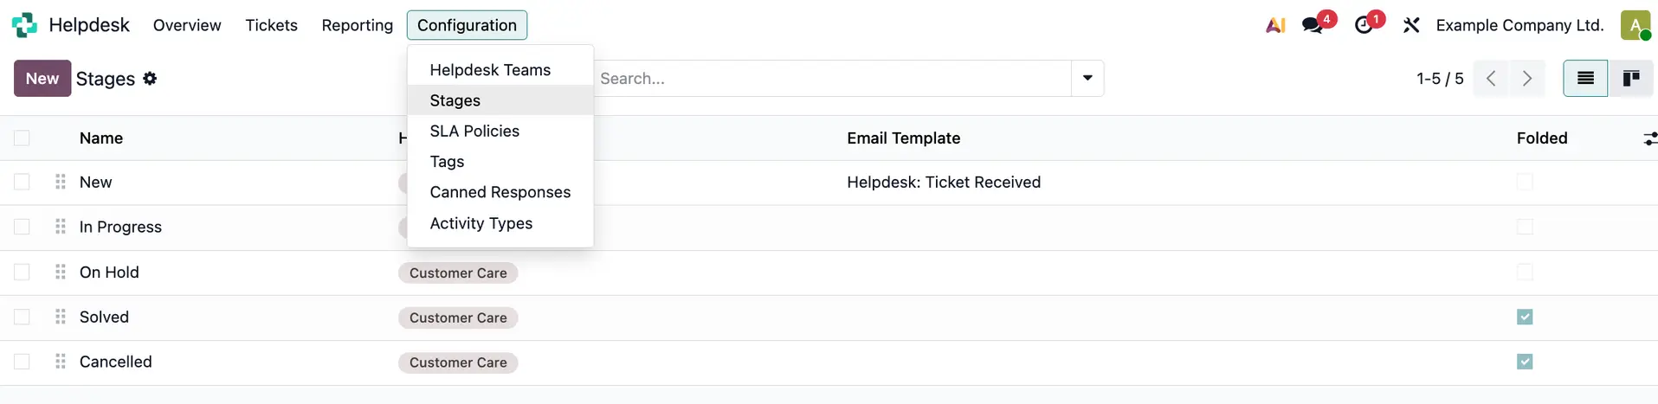The width and height of the screenshot is (1658, 404).
Task: Open Example Company Ltd. company switcher
Action: coord(1519,25)
